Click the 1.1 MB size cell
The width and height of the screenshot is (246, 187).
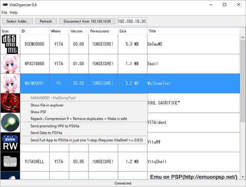(x=133, y=64)
